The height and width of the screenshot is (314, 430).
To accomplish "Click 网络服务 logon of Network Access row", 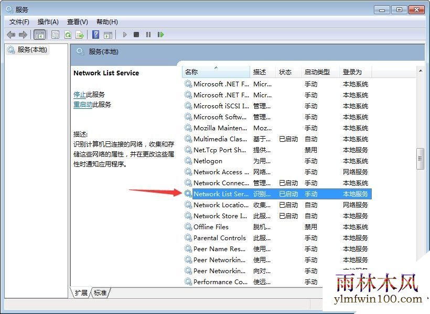I will 356,172.
